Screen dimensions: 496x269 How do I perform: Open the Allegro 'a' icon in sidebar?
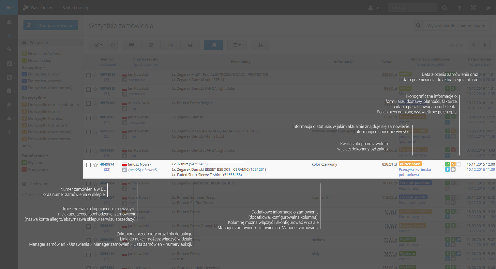9,63
